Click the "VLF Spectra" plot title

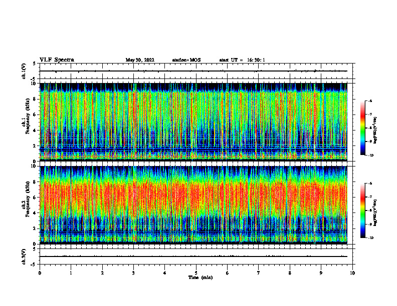[x=57, y=60]
